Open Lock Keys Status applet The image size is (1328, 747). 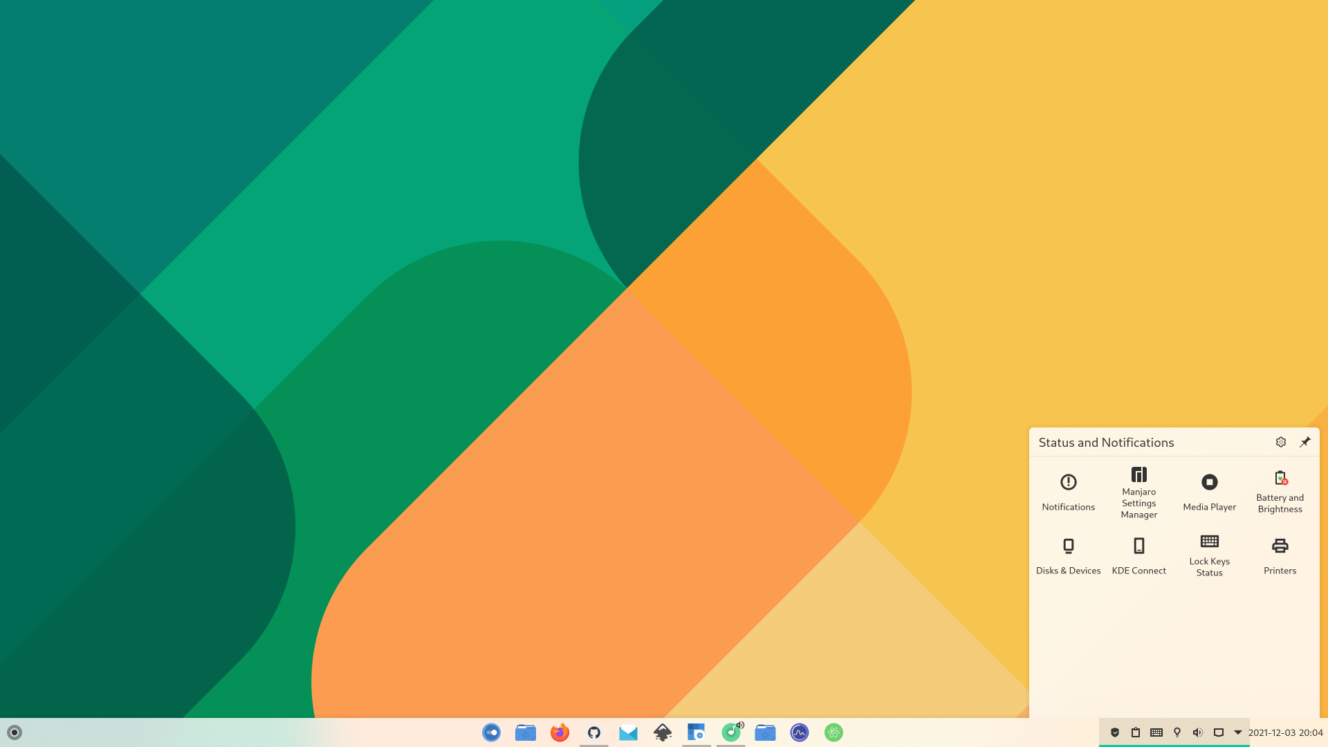(x=1209, y=556)
